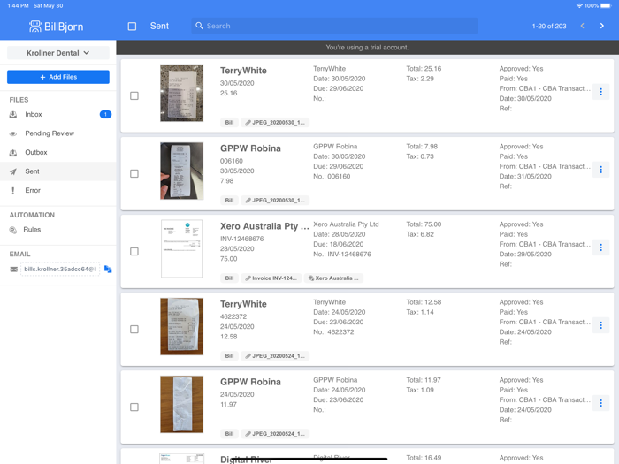Click the email envelope icon
The height and width of the screenshot is (464, 619).
click(x=14, y=269)
